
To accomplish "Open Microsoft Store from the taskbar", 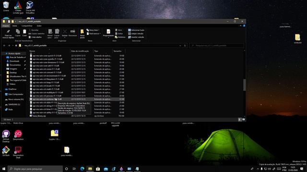I will pyautogui.click(x=98, y=169).
